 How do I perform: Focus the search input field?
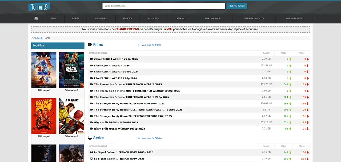click(164, 6)
